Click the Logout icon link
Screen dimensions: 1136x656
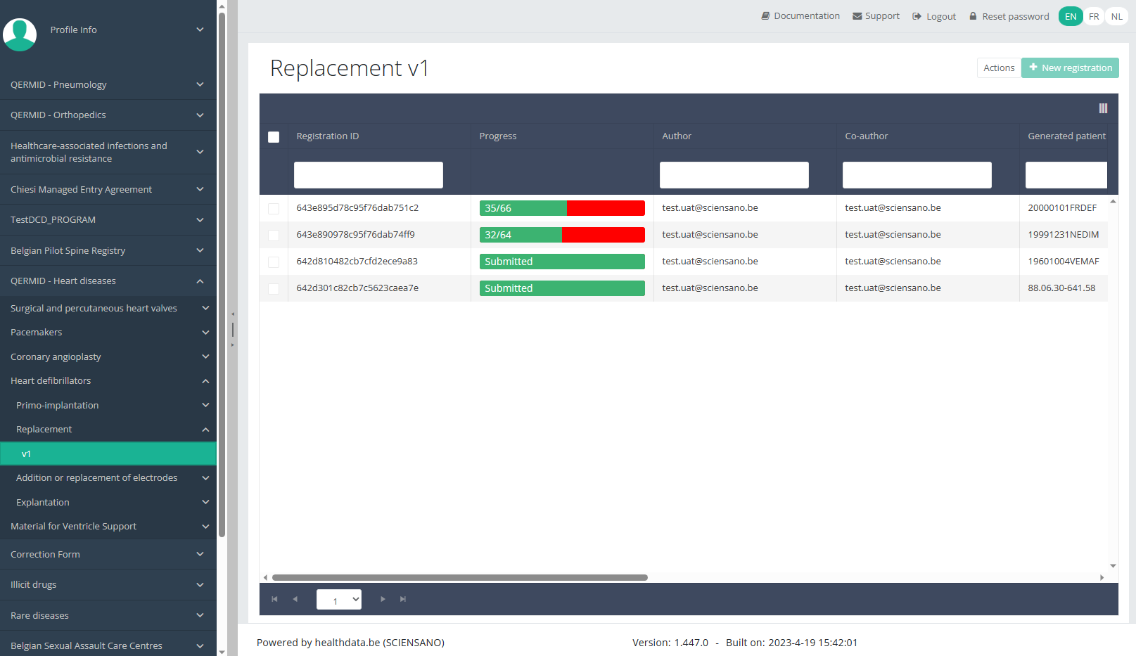click(933, 16)
